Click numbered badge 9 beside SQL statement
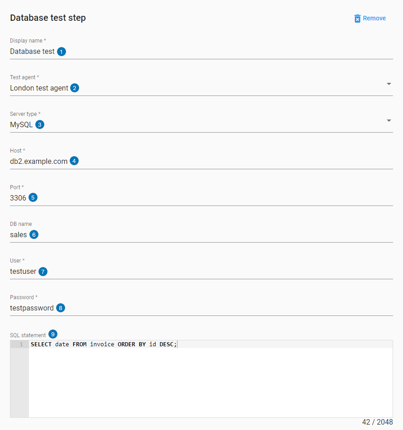The height and width of the screenshot is (430, 403). tap(53, 334)
